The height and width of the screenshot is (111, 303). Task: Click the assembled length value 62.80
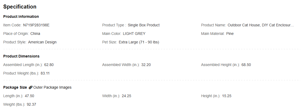[x=49, y=65]
